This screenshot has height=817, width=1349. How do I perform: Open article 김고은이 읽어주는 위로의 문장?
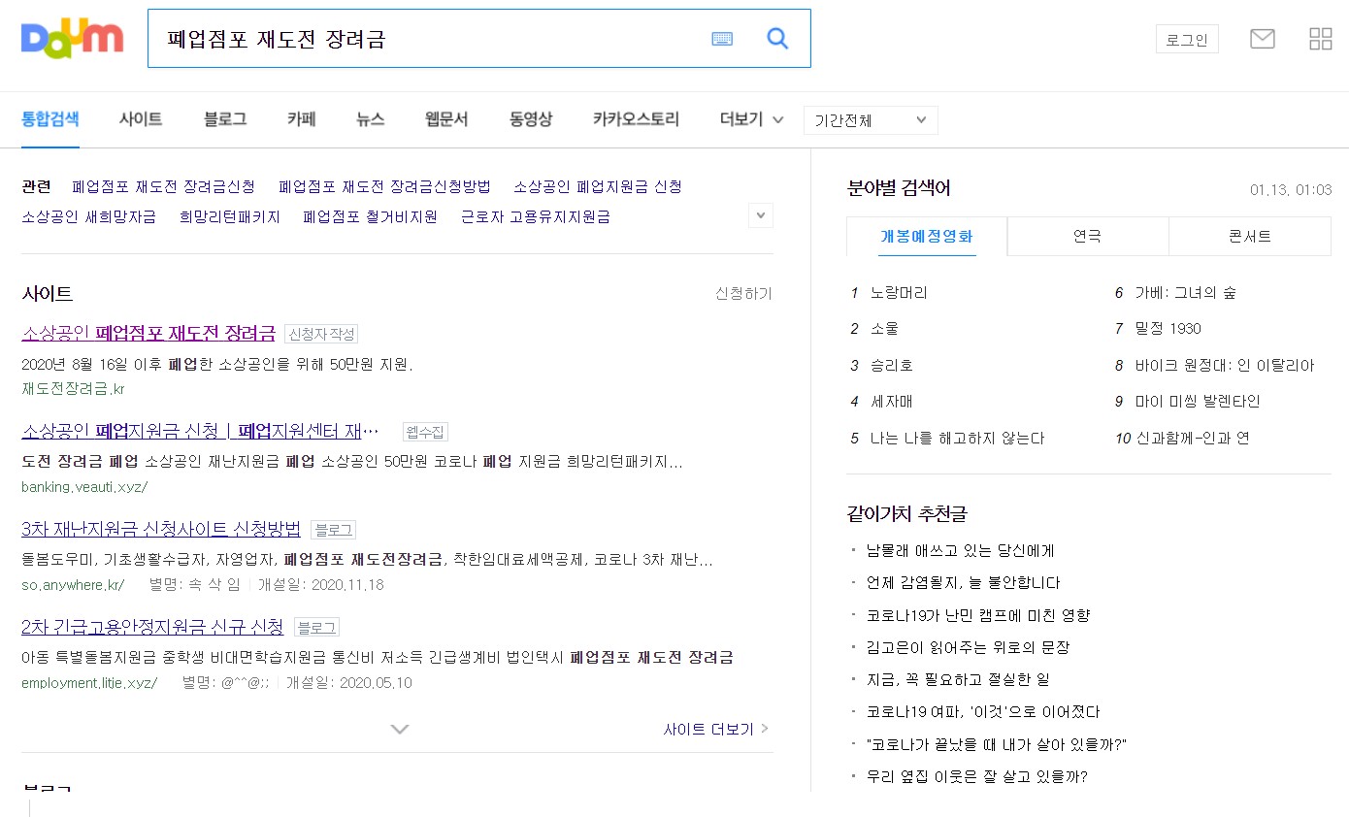tap(968, 647)
